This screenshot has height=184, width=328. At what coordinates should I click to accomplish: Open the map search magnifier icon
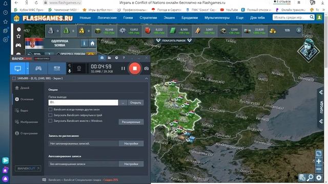(310, 178)
